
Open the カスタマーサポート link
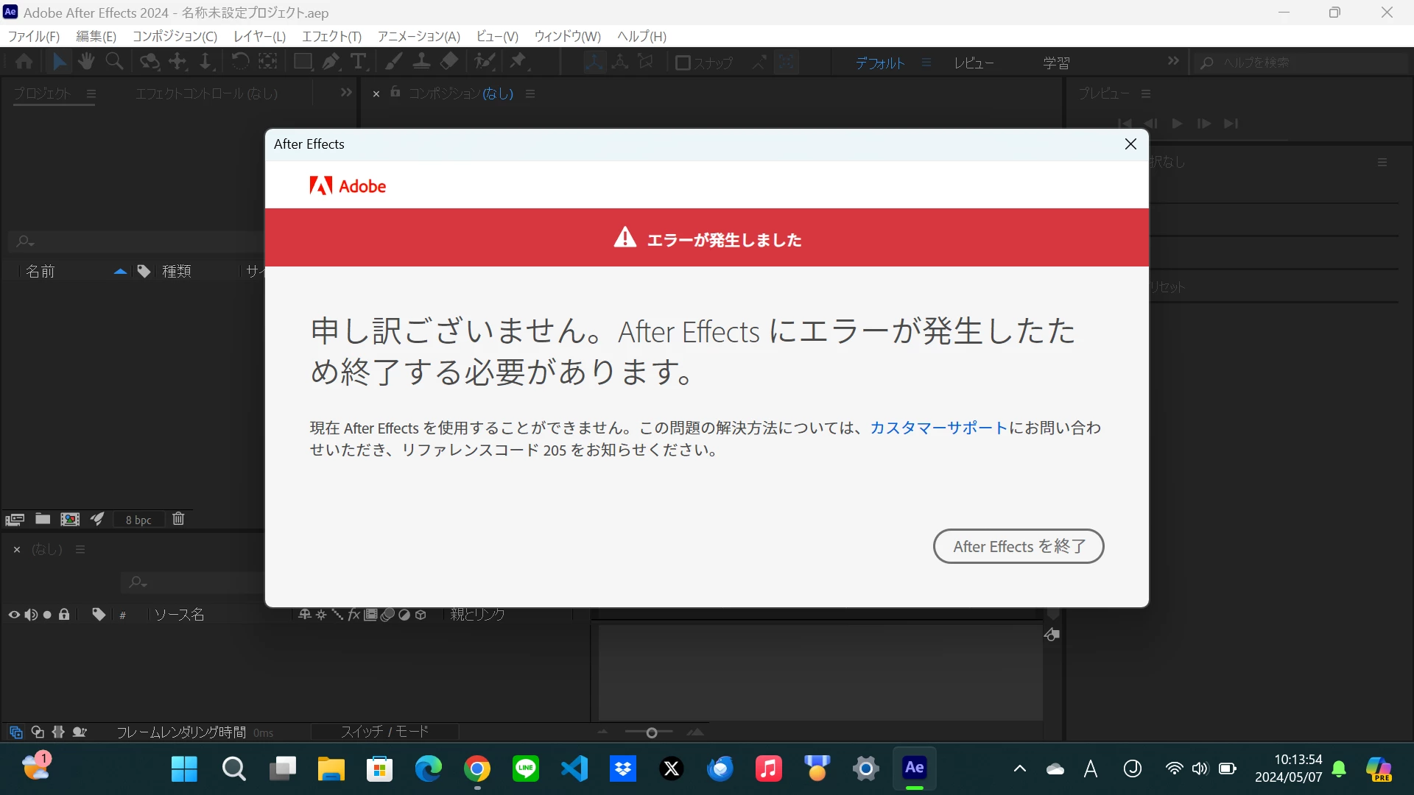938,428
